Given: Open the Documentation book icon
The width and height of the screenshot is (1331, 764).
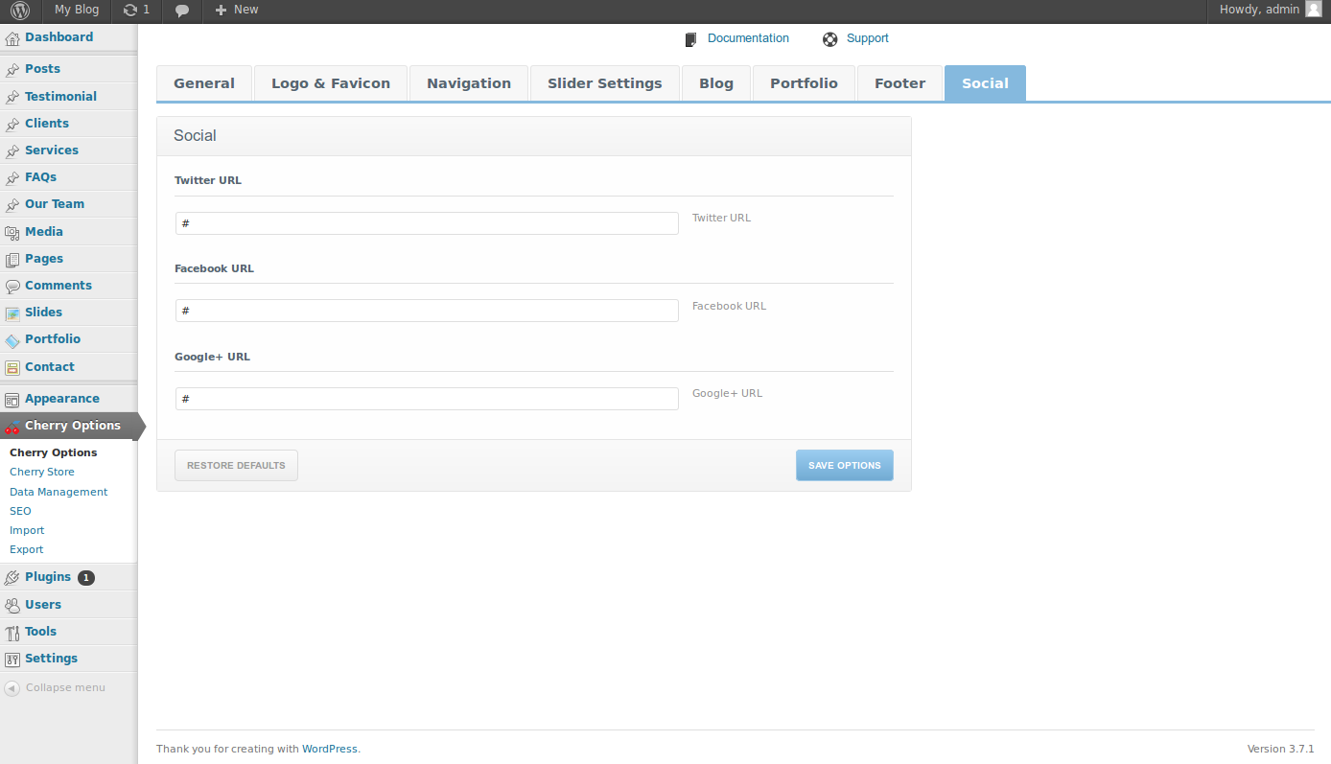Looking at the screenshot, I should coord(690,39).
